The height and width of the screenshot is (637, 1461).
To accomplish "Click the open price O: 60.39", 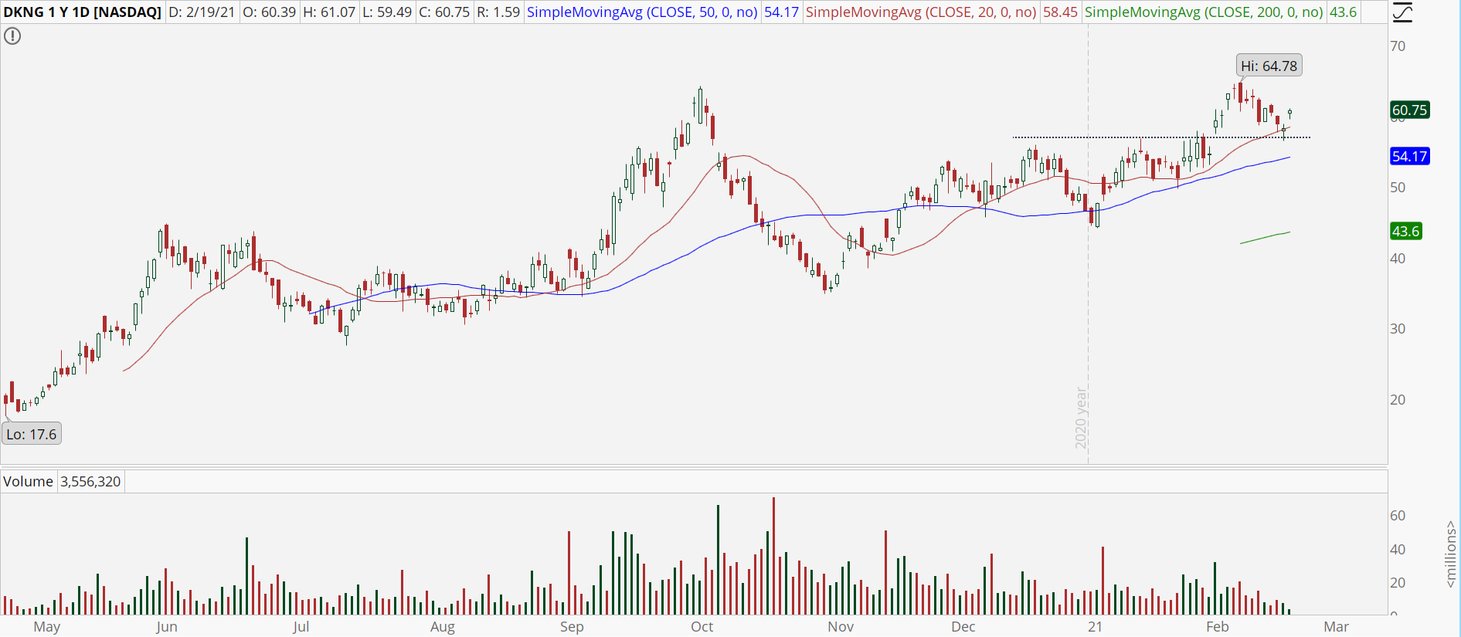I will (270, 12).
